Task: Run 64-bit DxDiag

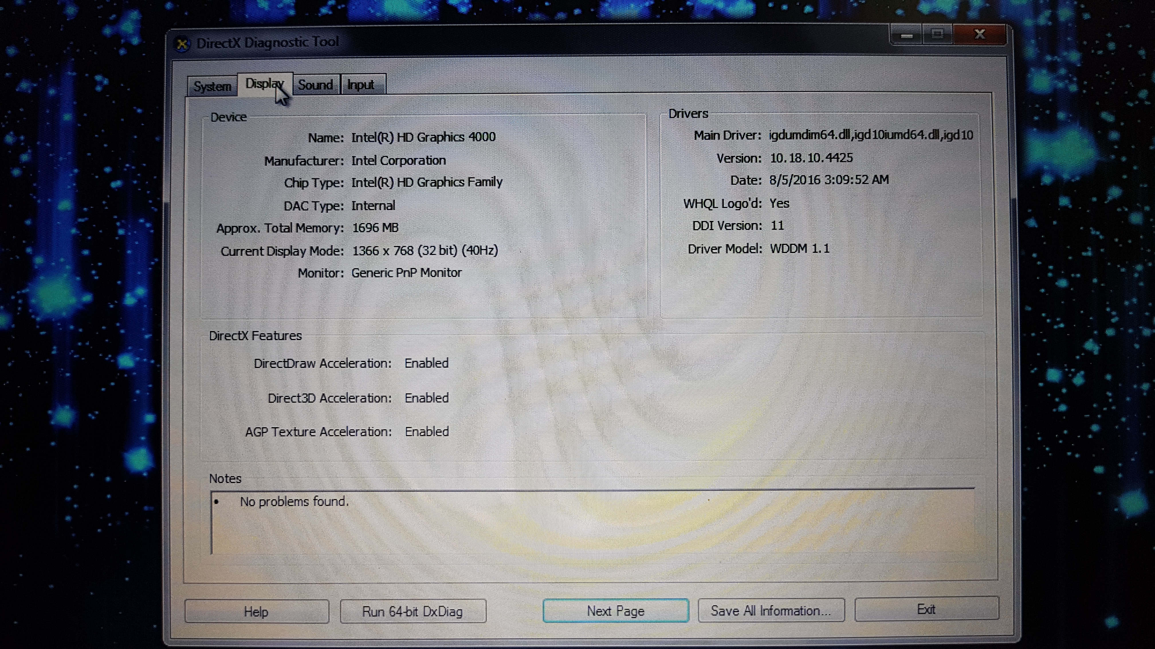Action: [x=412, y=612]
